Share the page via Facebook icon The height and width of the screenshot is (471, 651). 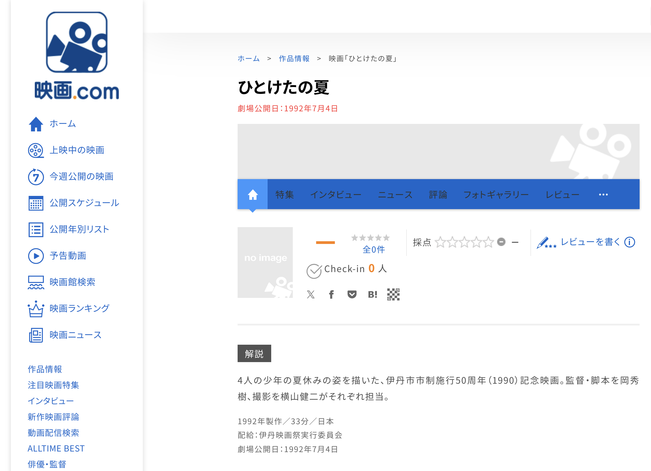point(331,294)
